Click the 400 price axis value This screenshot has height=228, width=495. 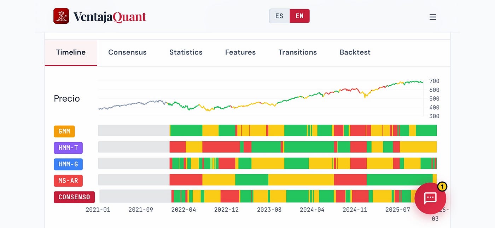(434, 108)
